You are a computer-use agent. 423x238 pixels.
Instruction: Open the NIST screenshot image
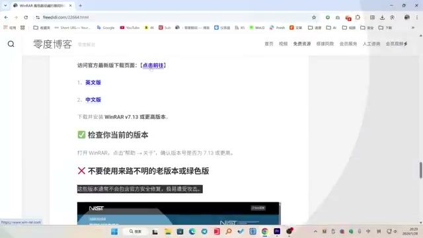178,213
